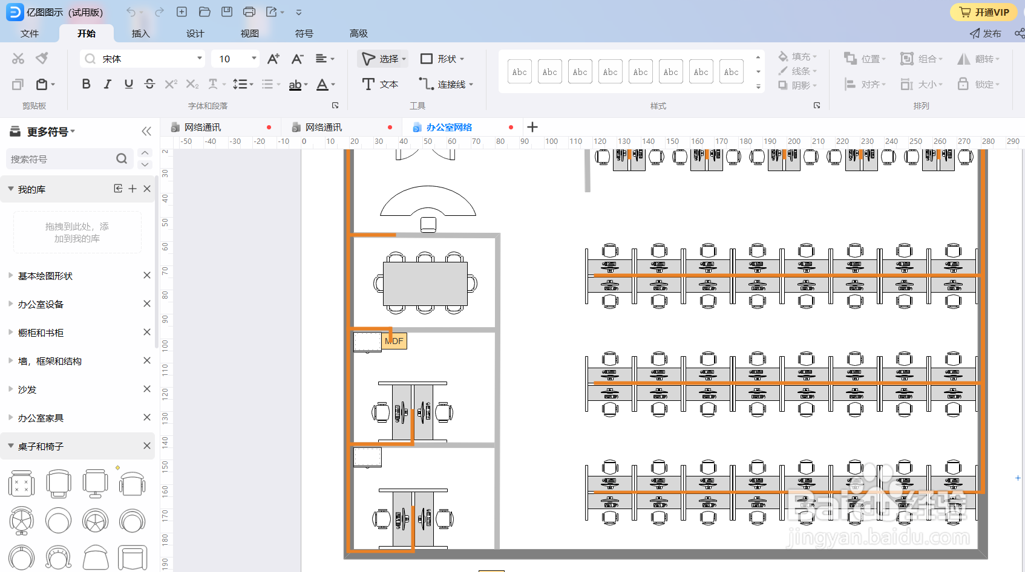Open the 阴影 shadow menu
The image size is (1025, 572).
tap(797, 85)
